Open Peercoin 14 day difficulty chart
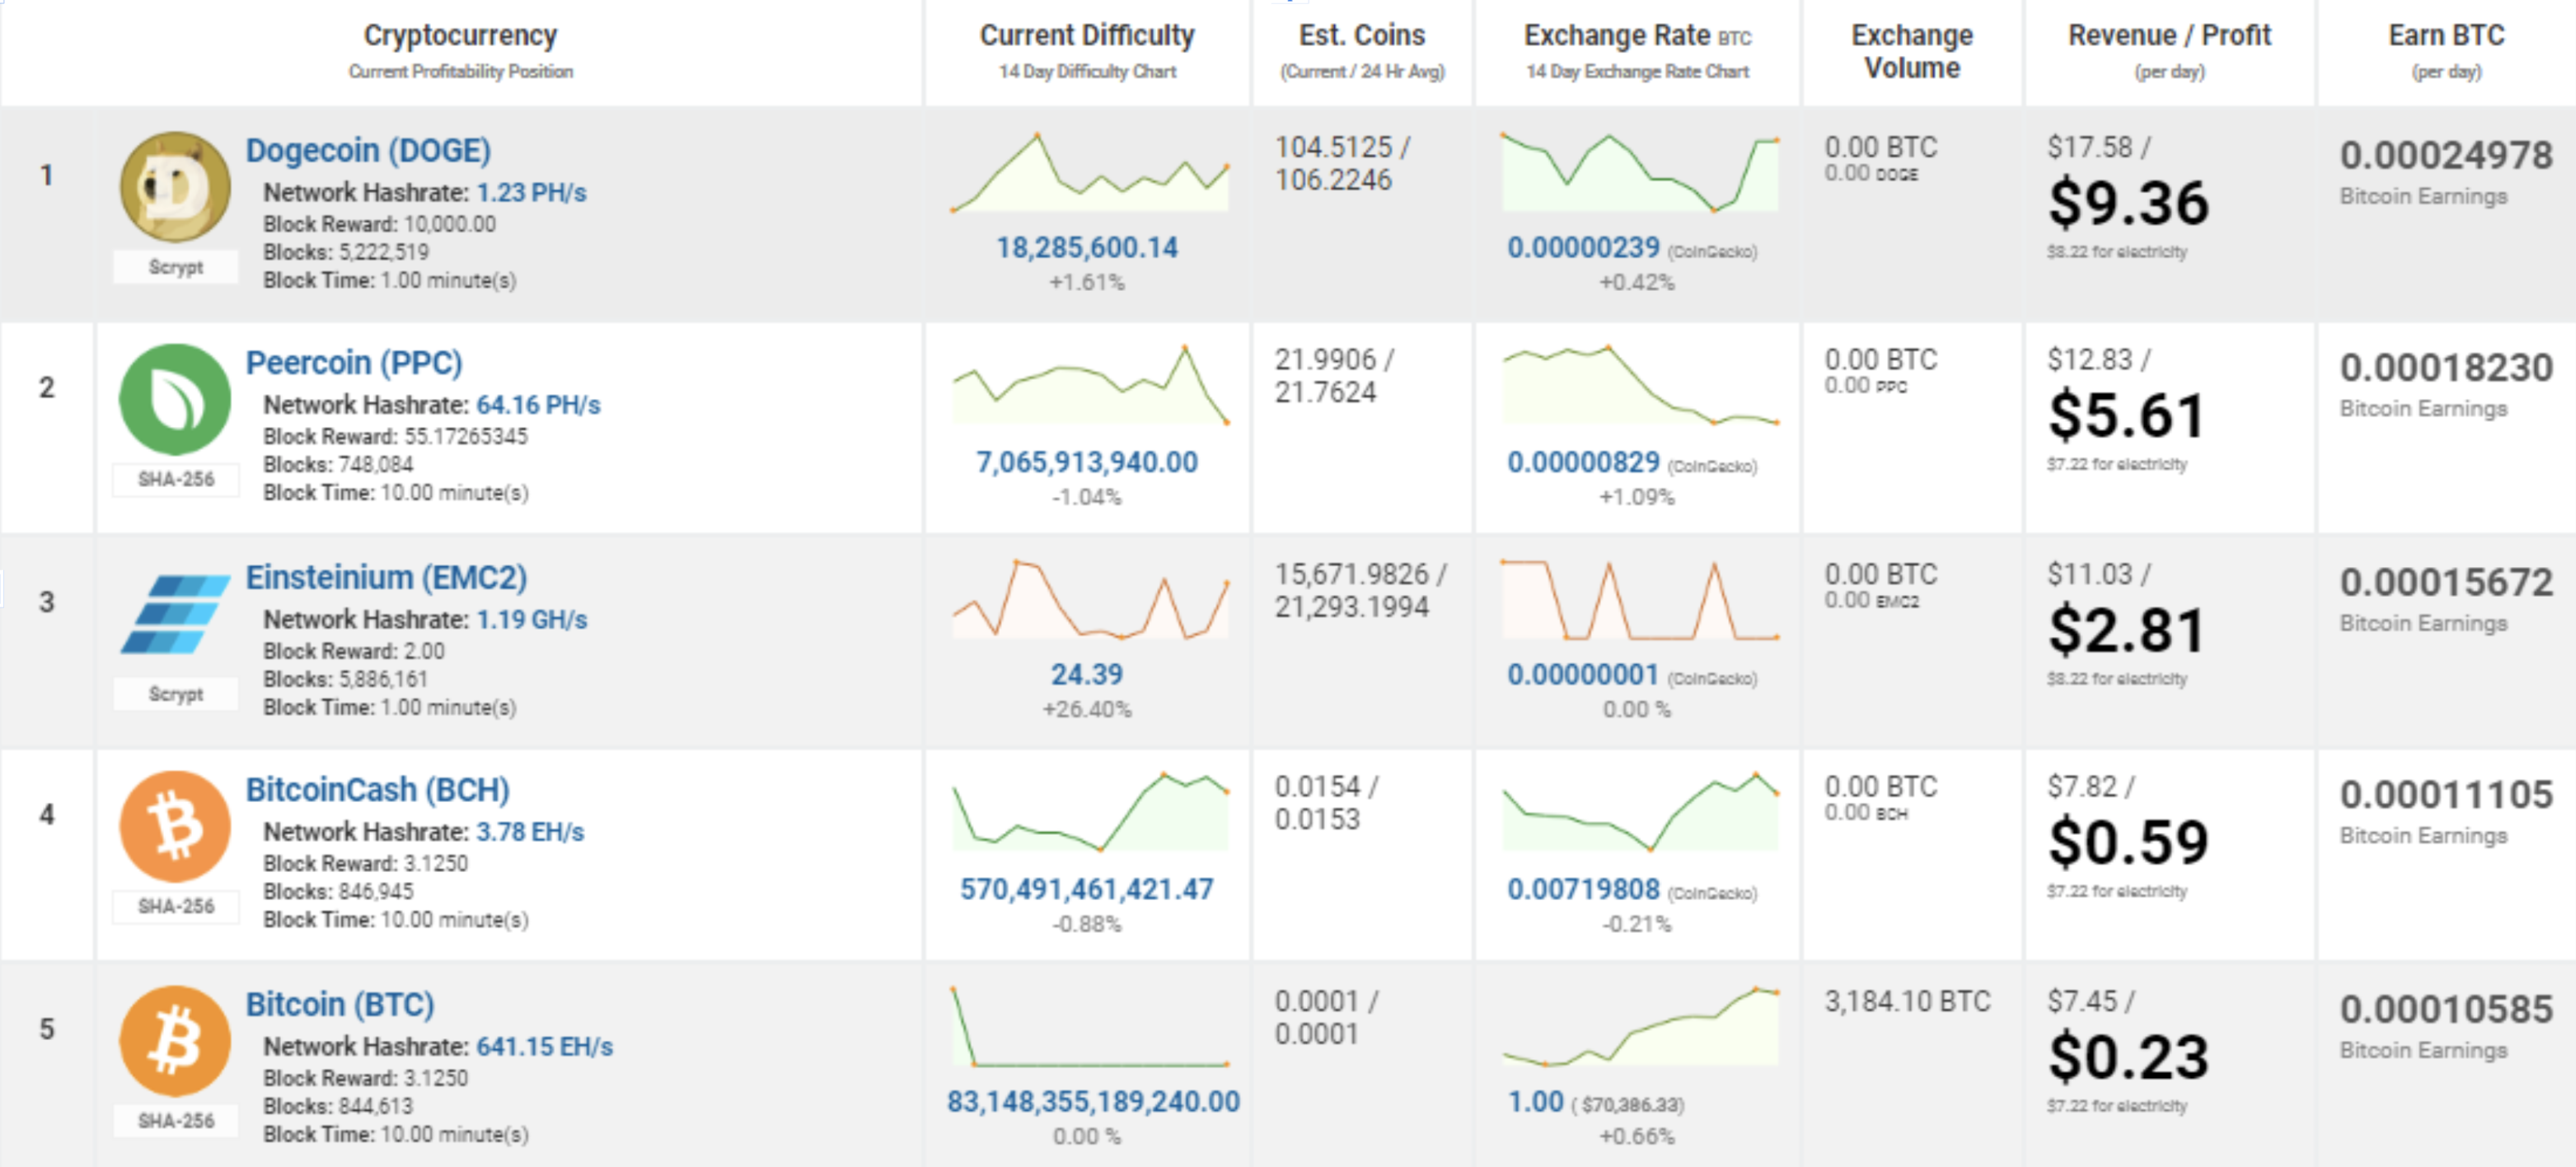Image resolution: width=2576 pixels, height=1167 pixels. point(1090,385)
